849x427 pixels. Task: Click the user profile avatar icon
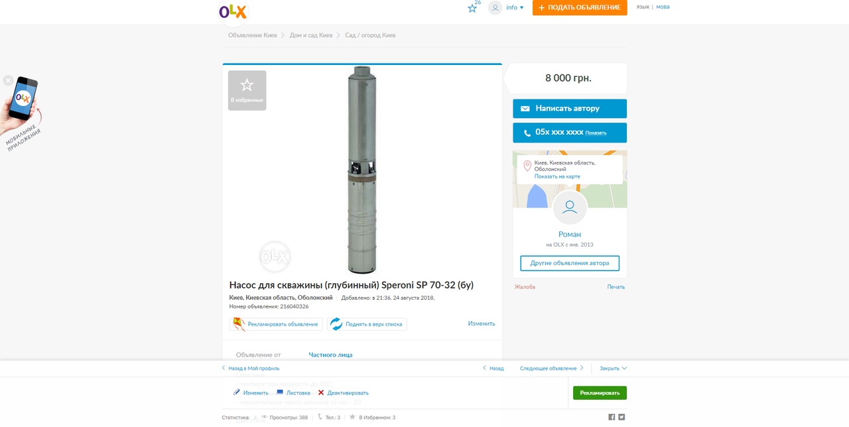point(495,8)
